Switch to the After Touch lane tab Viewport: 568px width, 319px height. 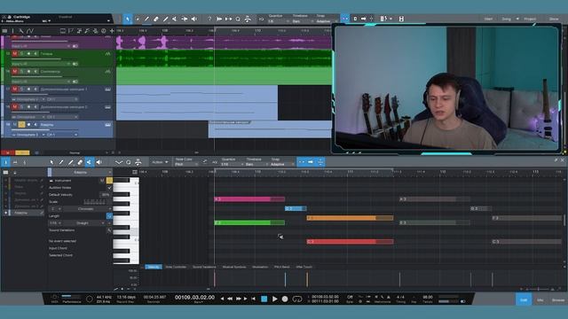click(x=304, y=267)
